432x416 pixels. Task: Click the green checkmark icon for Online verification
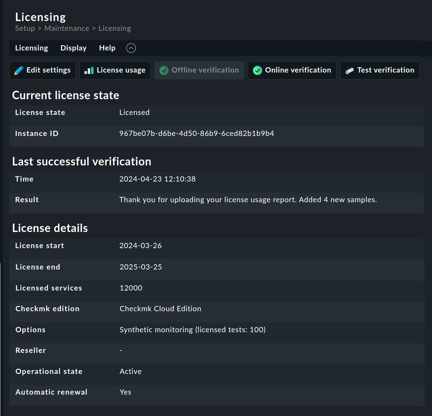[258, 70]
